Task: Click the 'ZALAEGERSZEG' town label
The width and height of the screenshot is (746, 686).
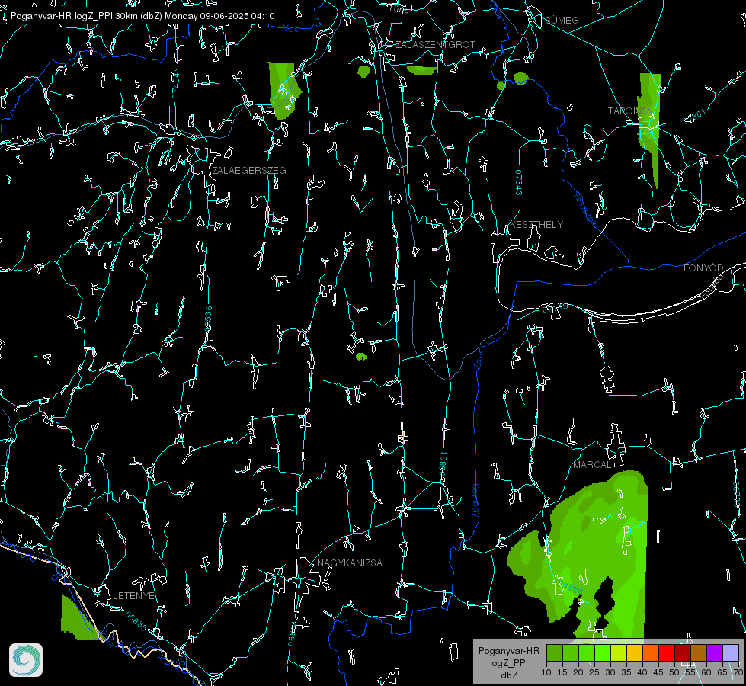Action: pyautogui.click(x=249, y=170)
